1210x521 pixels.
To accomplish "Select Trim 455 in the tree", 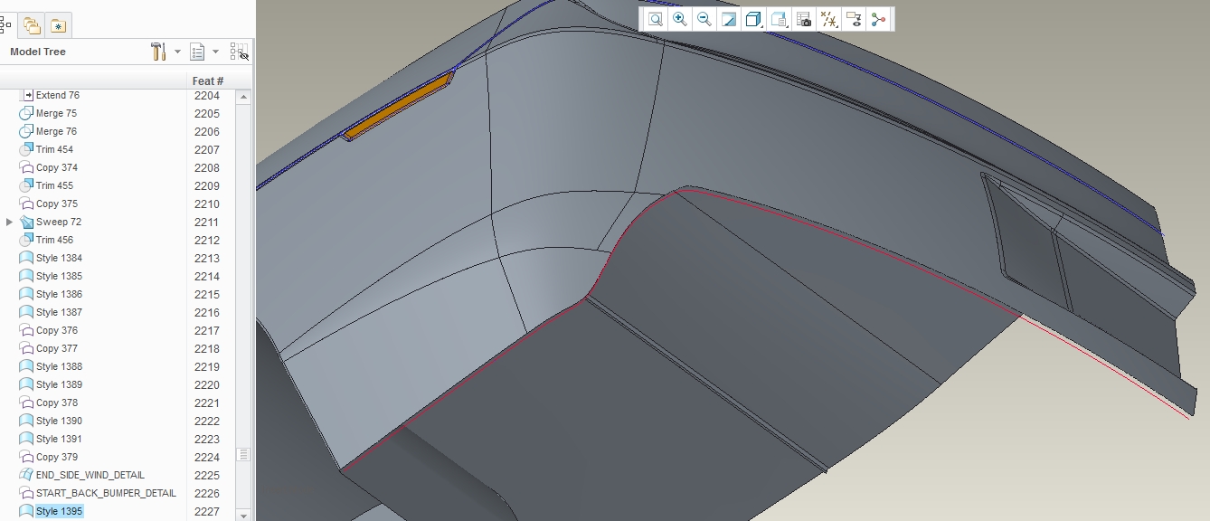I will point(54,185).
